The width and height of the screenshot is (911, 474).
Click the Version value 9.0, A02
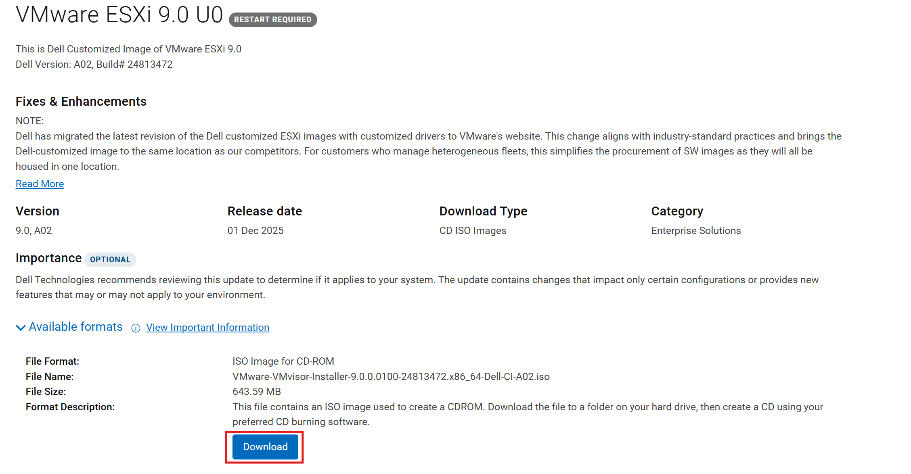pyautogui.click(x=34, y=230)
